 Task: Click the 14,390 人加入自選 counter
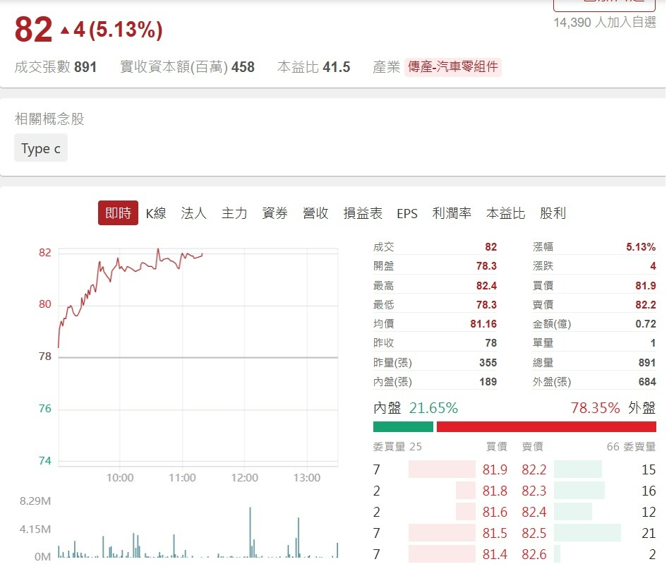click(603, 23)
